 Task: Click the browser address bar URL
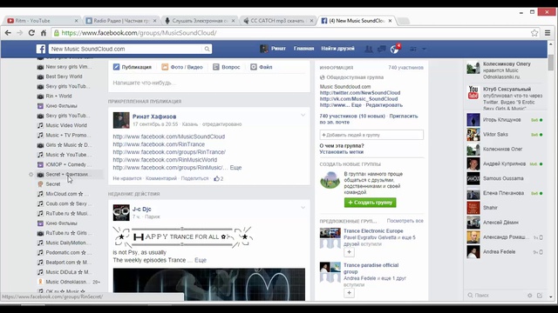pyautogui.click(x=139, y=33)
